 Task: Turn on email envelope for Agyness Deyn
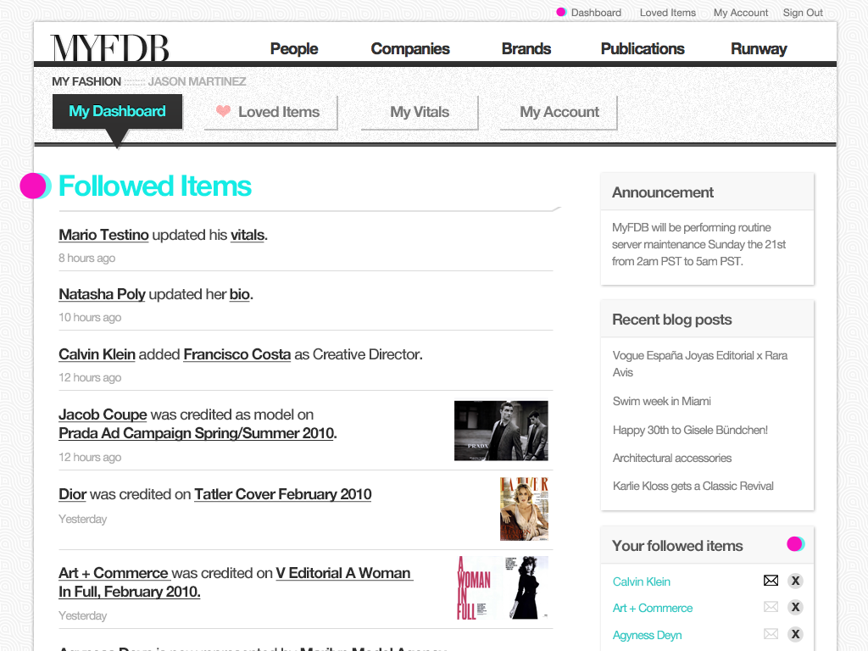click(771, 634)
